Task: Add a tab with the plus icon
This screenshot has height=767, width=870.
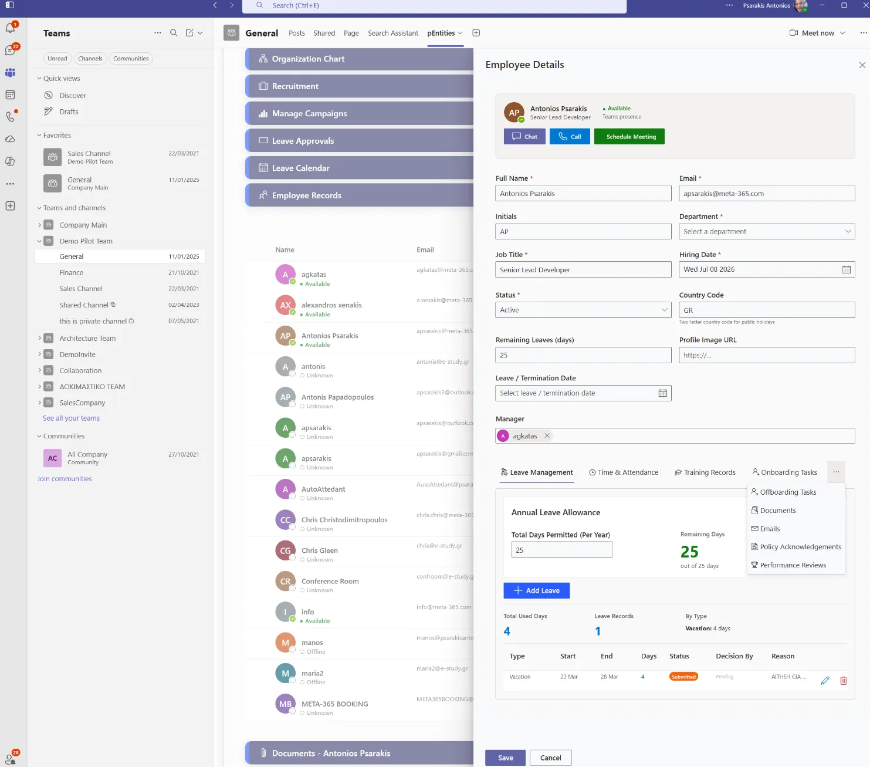Action: tap(476, 33)
